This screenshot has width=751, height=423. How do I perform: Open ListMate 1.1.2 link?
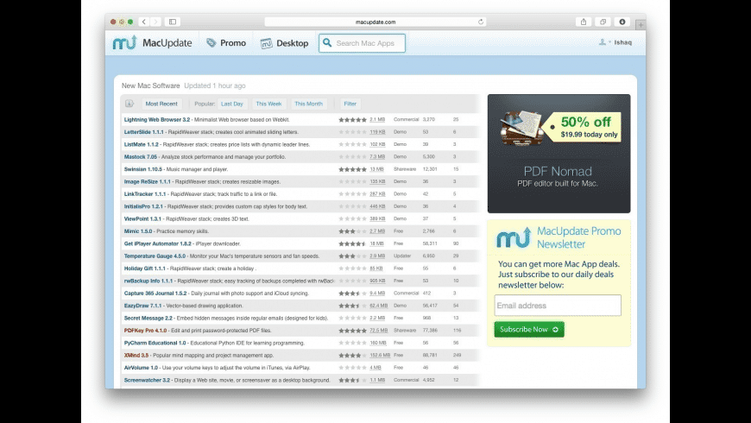click(x=142, y=144)
